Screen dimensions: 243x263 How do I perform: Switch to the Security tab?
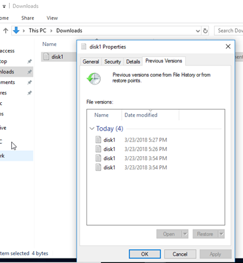click(113, 62)
